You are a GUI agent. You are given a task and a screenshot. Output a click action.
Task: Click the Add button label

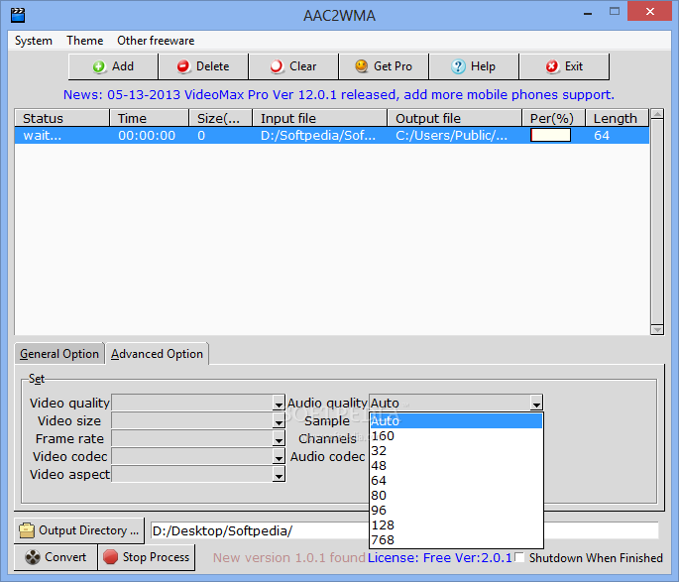[x=123, y=66]
